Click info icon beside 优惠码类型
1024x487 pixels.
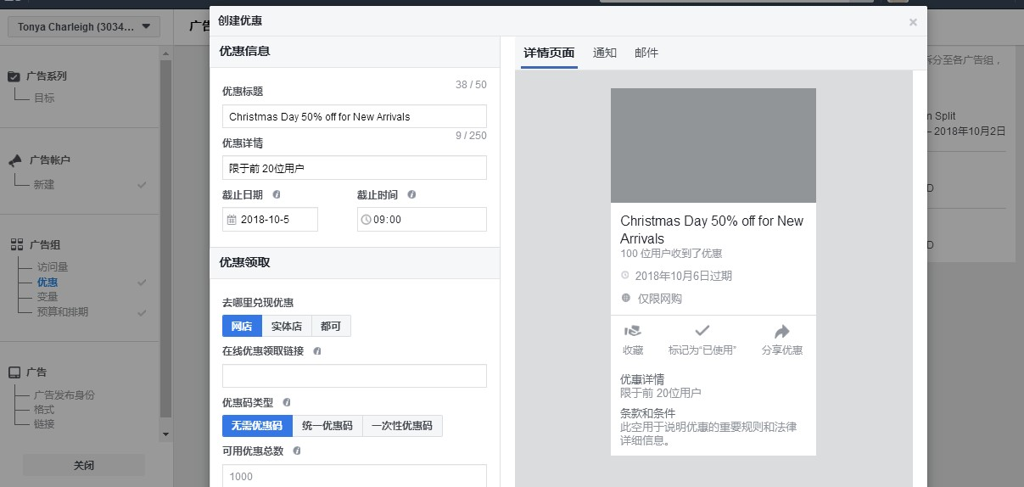[x=287, y=402]
